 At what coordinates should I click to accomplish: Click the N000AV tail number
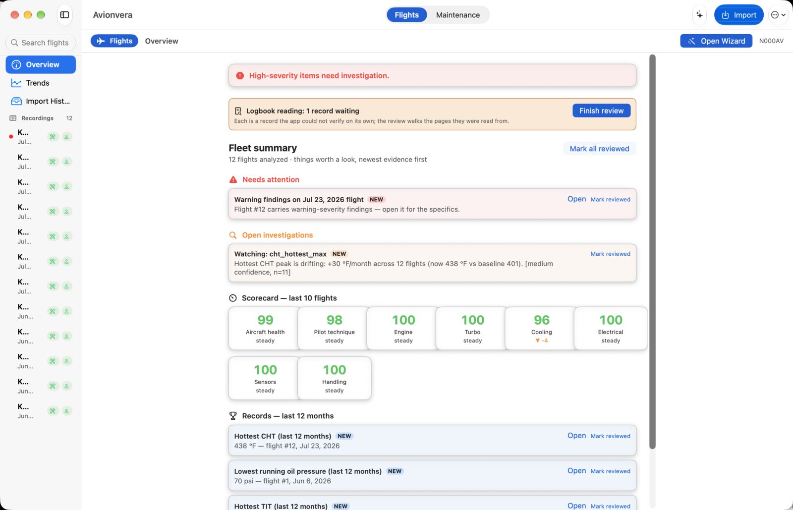(x=771, y=41)
